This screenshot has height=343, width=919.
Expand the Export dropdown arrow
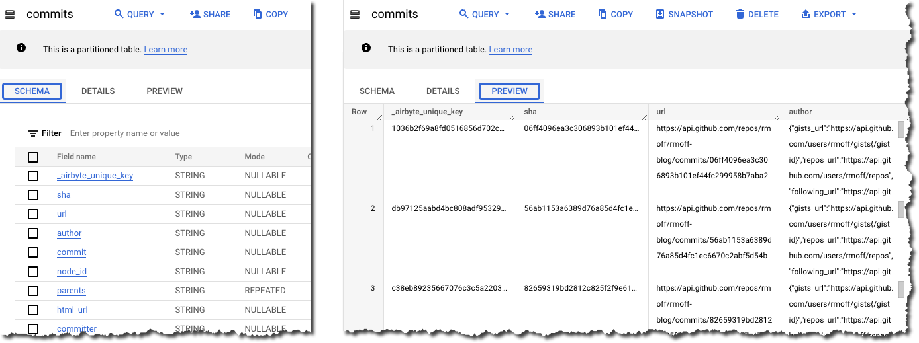click(x=854, y=14)
